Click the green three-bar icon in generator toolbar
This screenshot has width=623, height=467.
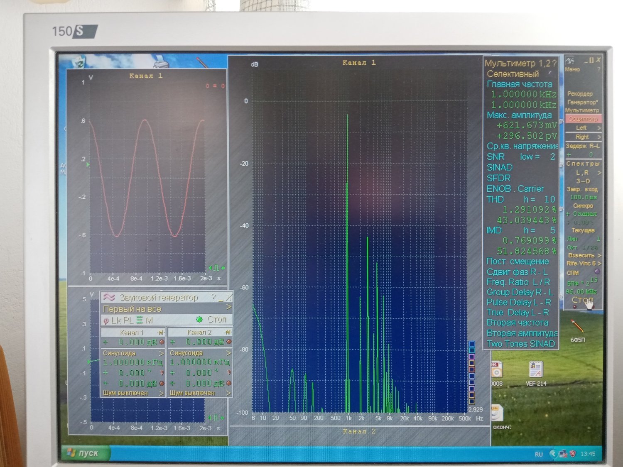[139, 320]
